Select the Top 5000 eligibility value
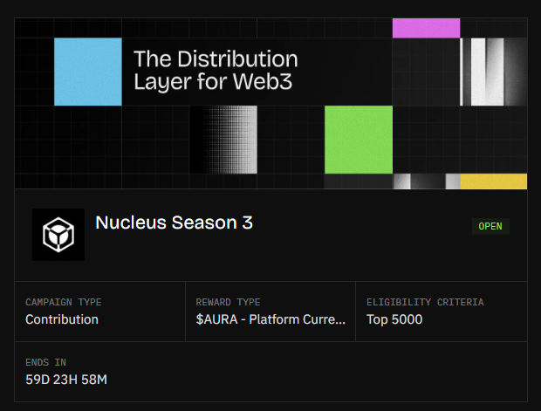541x411 pixels. click(x=394, y=319)
